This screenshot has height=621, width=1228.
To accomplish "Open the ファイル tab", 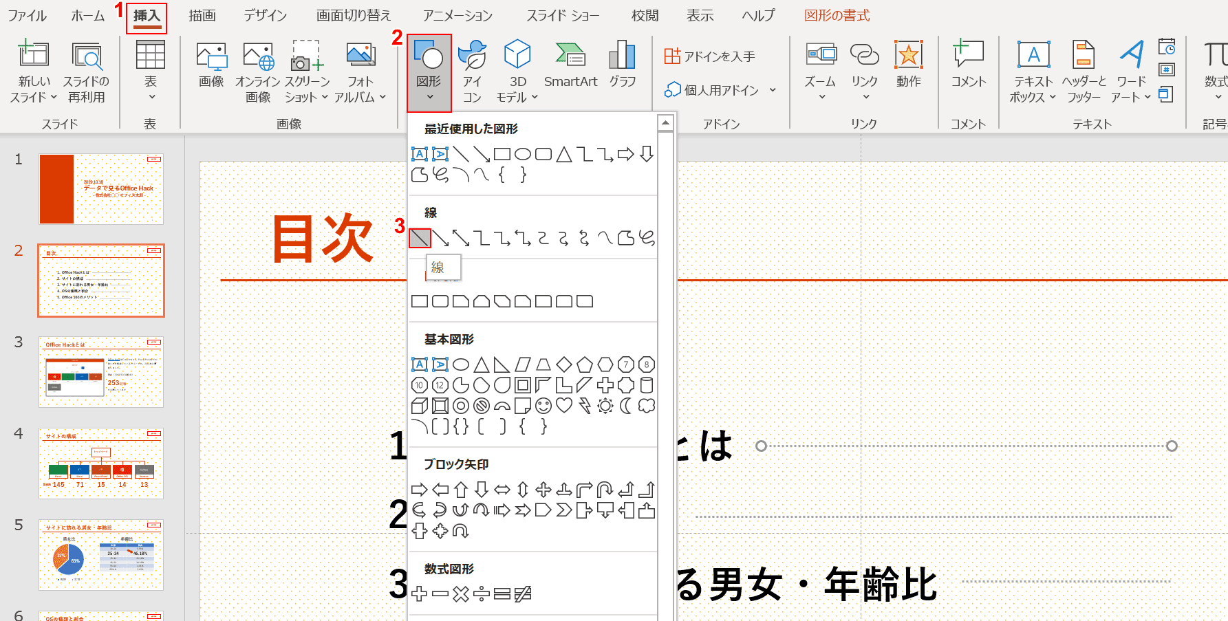I will (28, 16).
